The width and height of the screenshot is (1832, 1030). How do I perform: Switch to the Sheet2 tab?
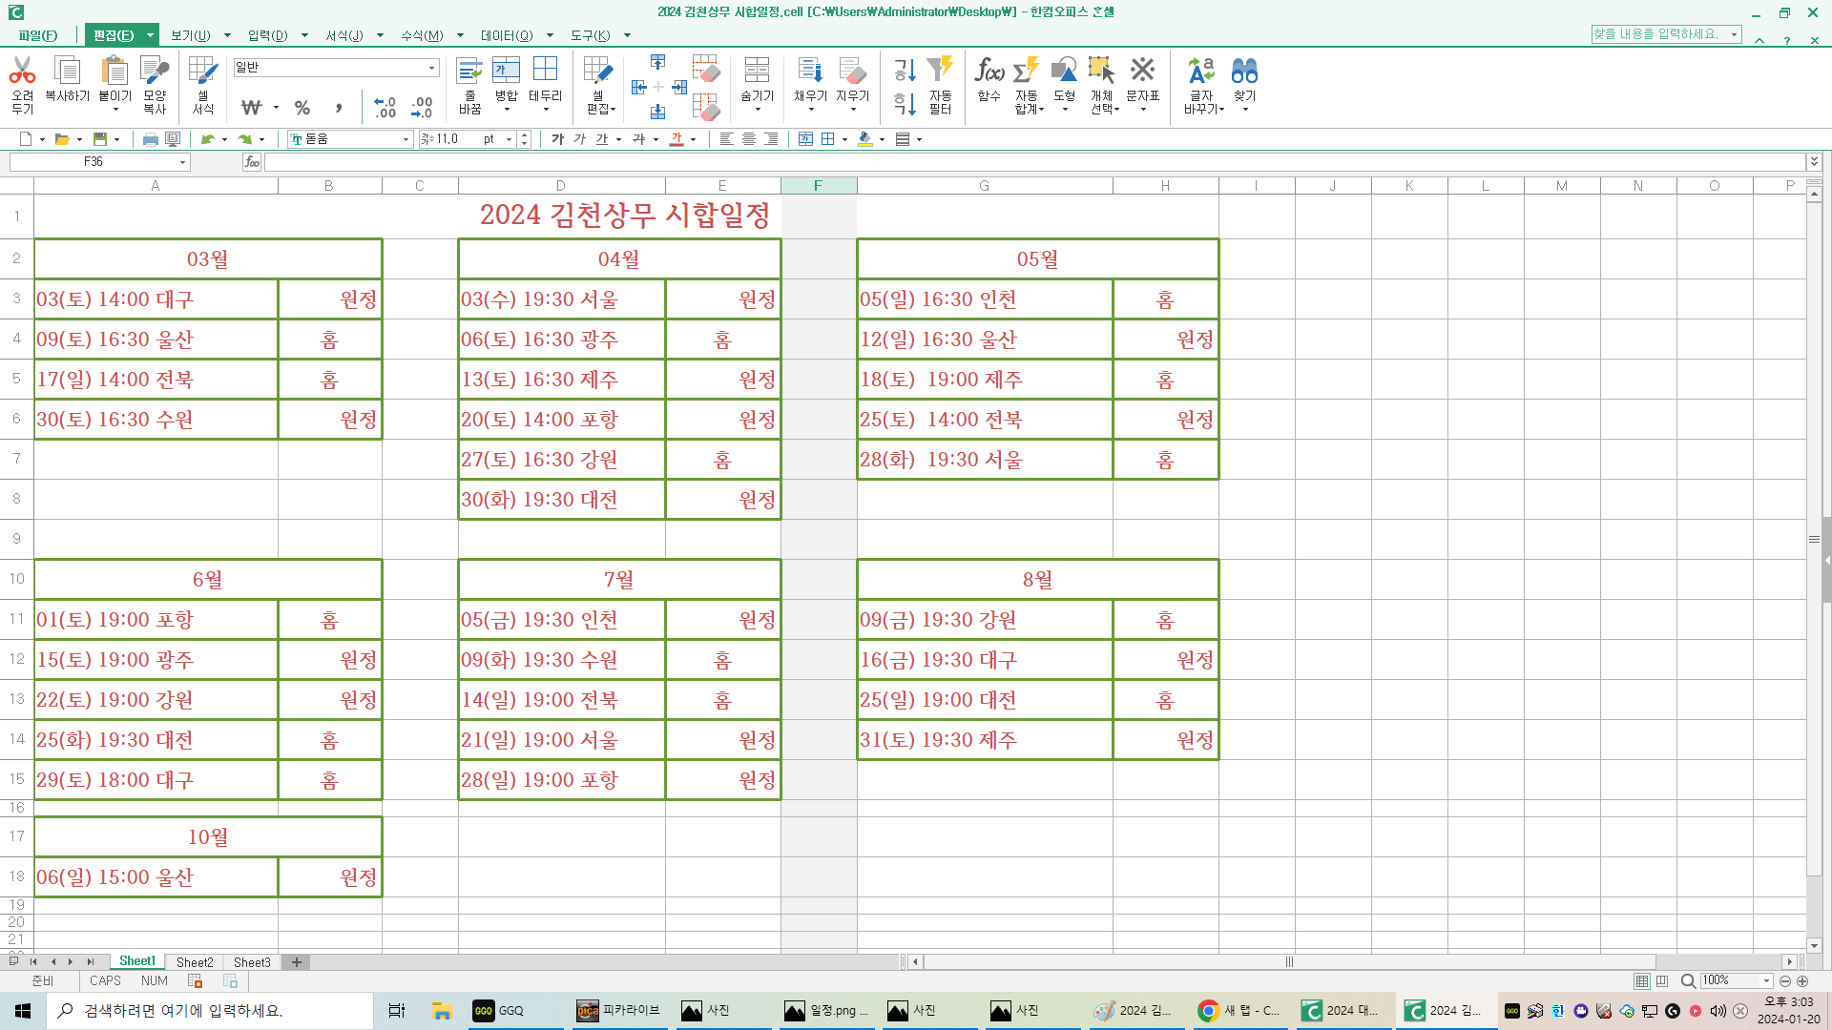pyautogui.click(x=195, y=962)
